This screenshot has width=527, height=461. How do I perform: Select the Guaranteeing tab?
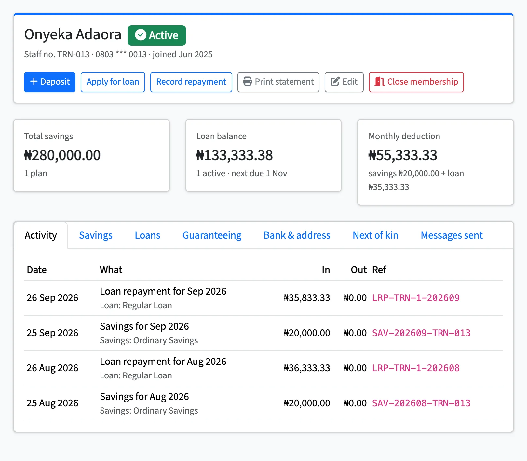click(x=212, y=235)
